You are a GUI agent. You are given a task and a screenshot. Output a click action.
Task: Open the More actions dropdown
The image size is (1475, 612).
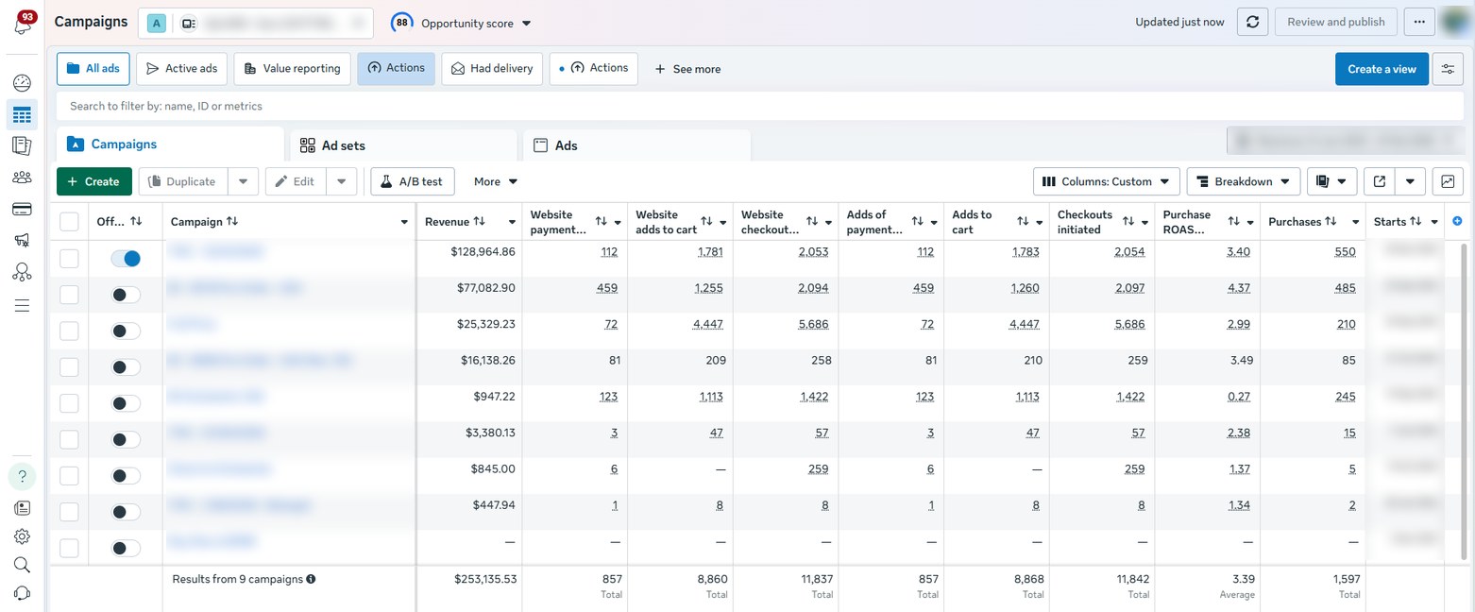(496, 181)
